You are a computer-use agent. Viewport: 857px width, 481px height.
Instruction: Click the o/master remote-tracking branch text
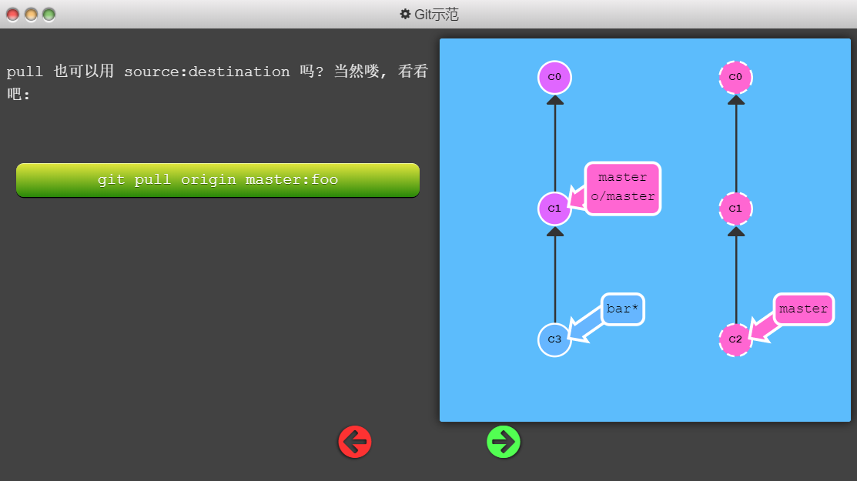(623, 197)
